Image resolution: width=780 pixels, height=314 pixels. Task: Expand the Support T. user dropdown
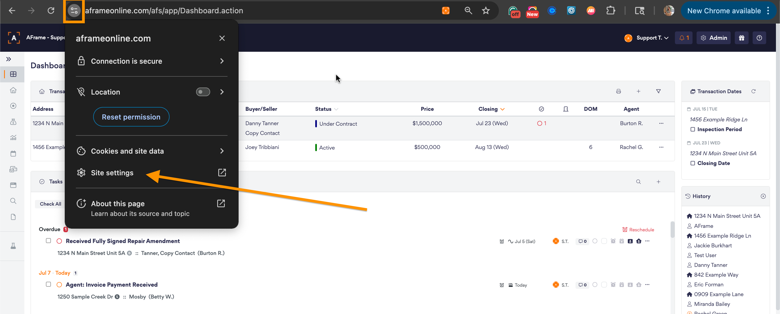click(x=652, y=38)
